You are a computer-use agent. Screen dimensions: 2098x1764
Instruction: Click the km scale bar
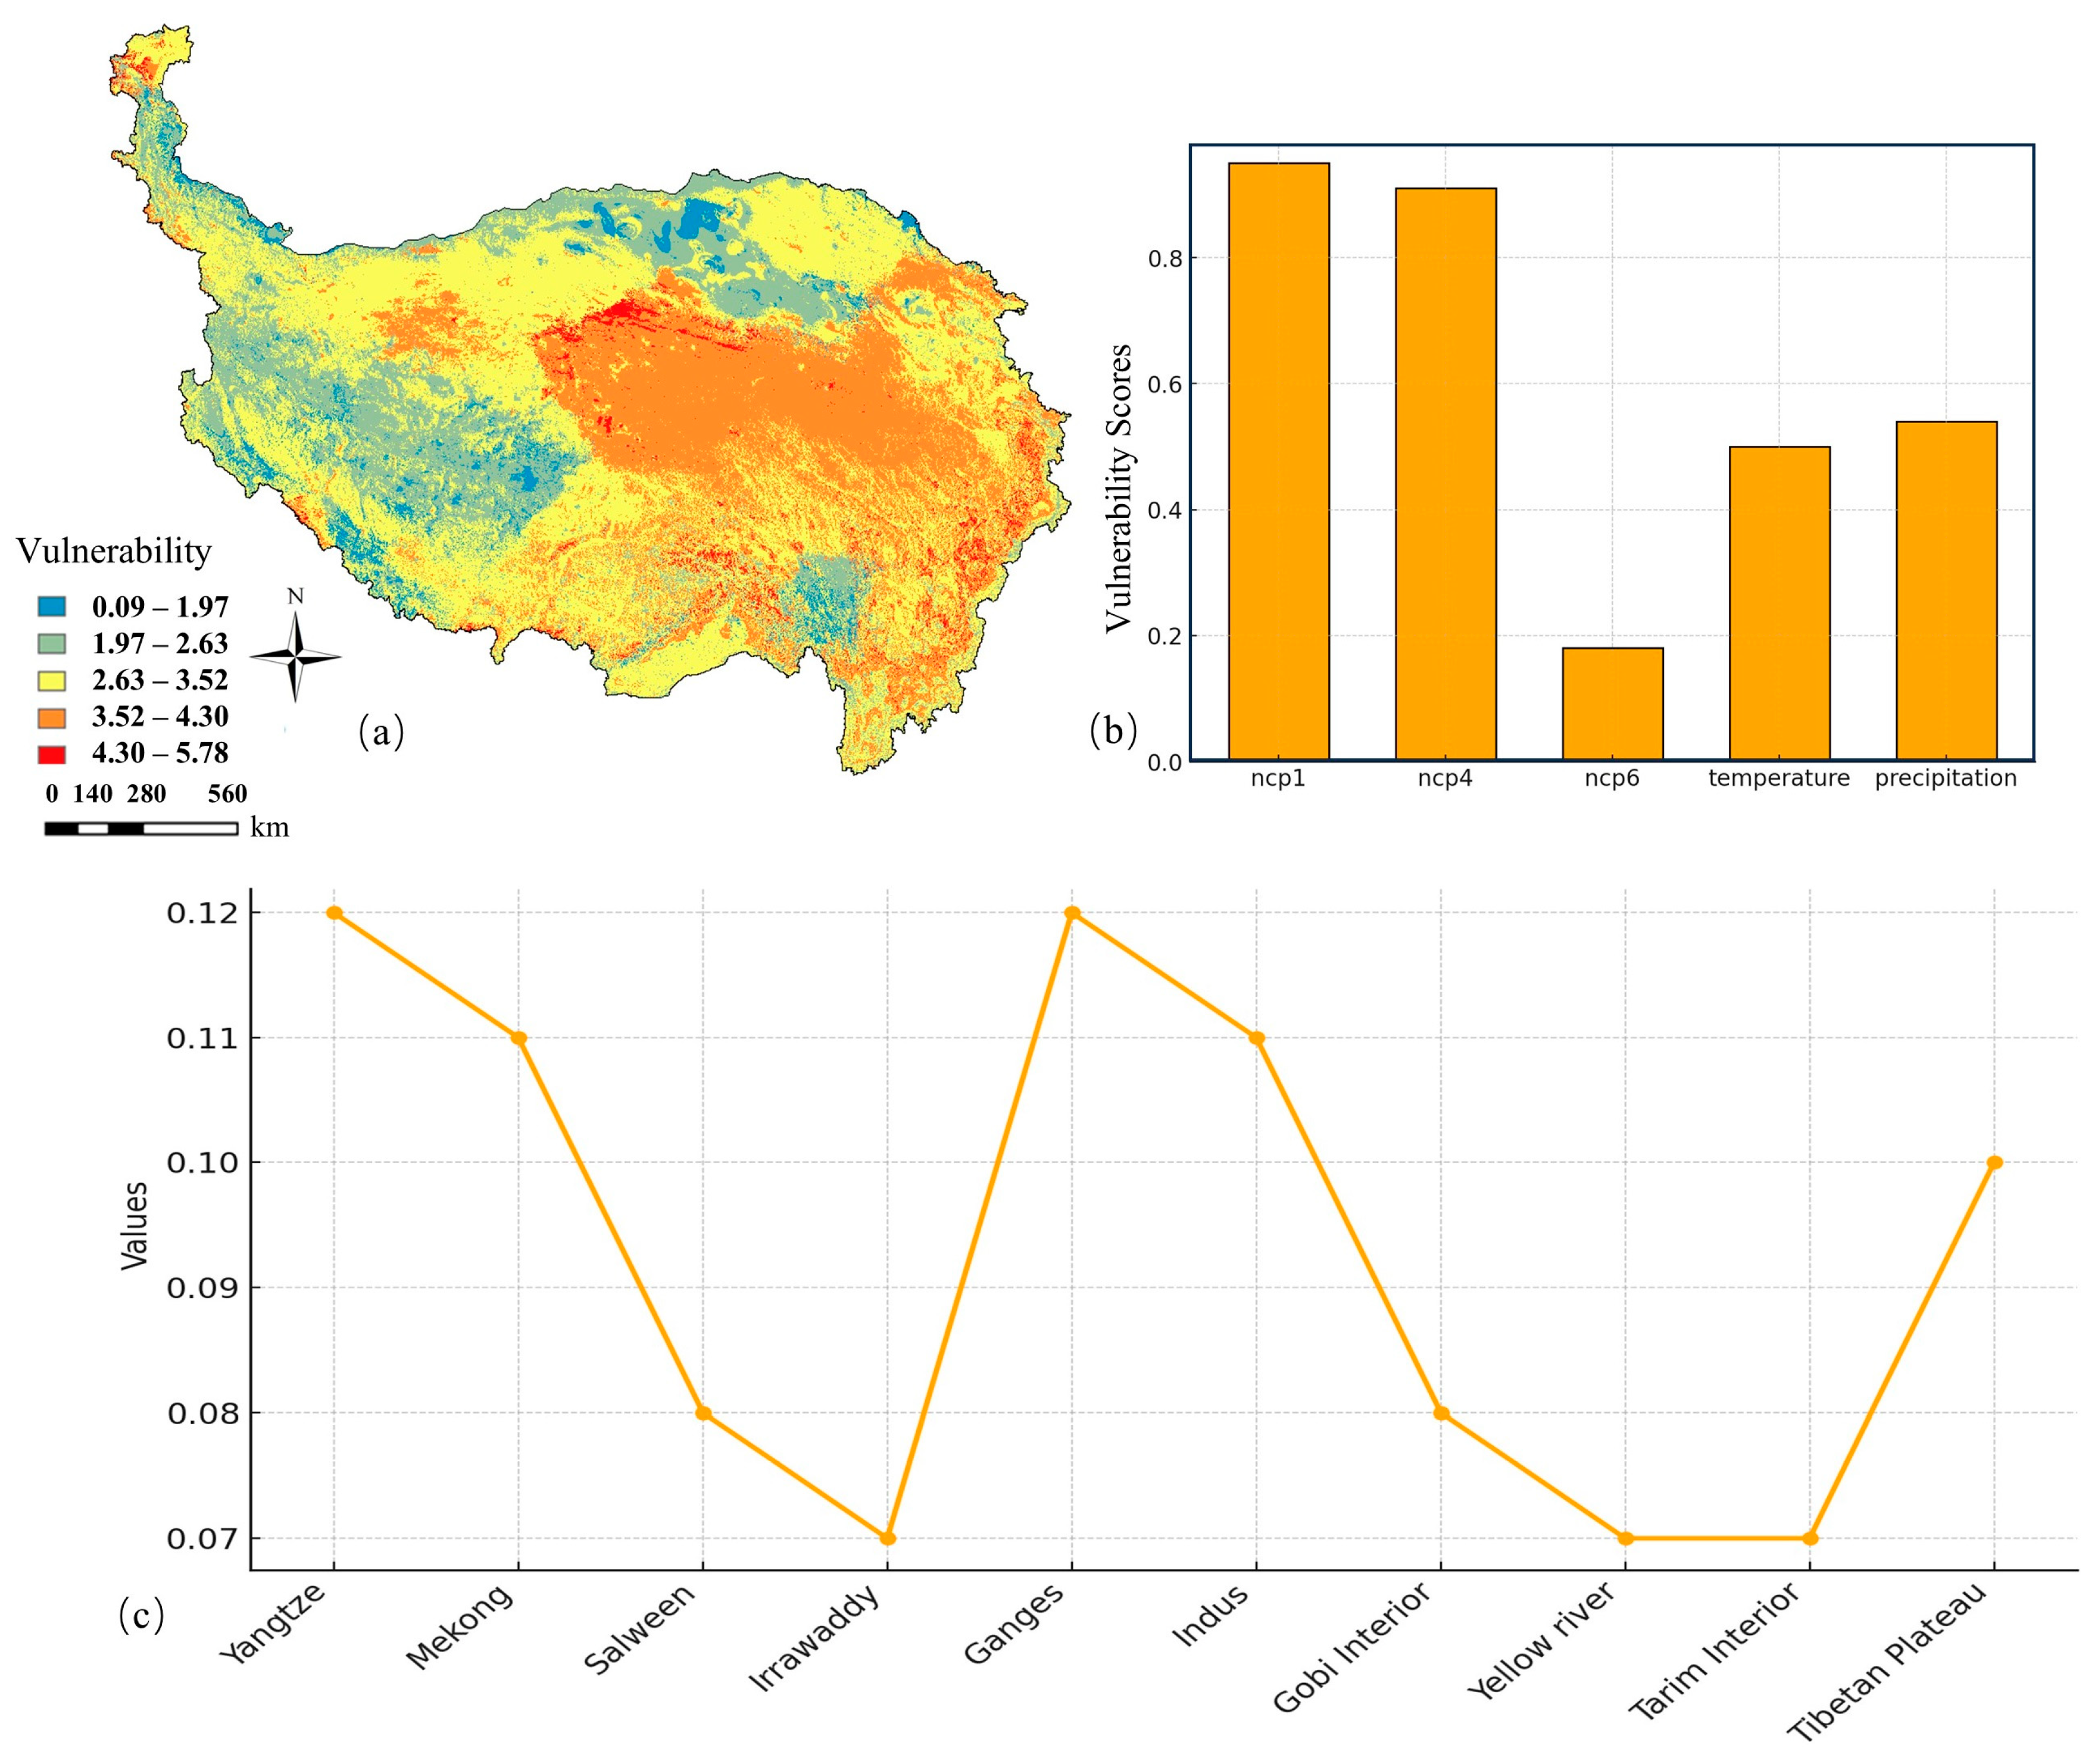[x=141, y=828]
